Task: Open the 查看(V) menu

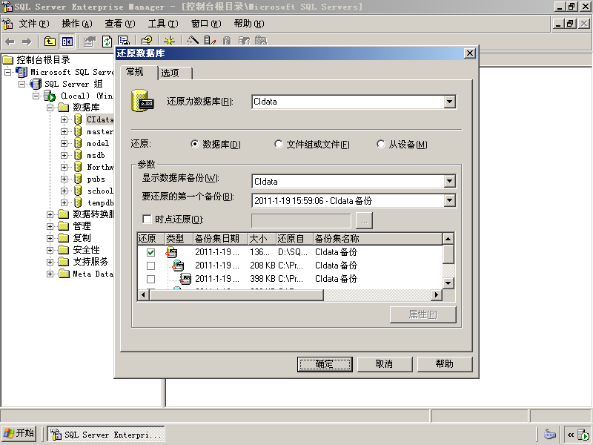Action: tap(120, 24)
